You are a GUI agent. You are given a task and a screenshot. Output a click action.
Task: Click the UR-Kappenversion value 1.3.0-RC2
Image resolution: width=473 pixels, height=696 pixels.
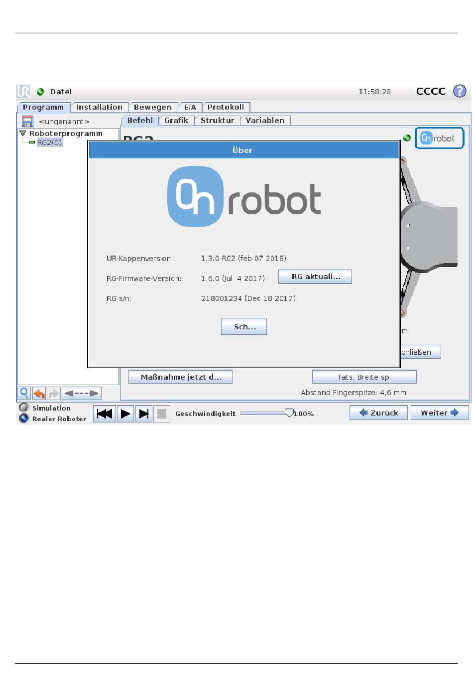tap(244, 259)
